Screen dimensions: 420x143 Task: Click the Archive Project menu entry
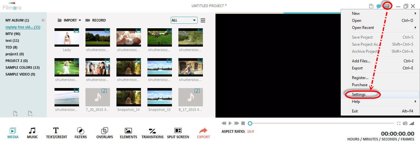(380, 51)
